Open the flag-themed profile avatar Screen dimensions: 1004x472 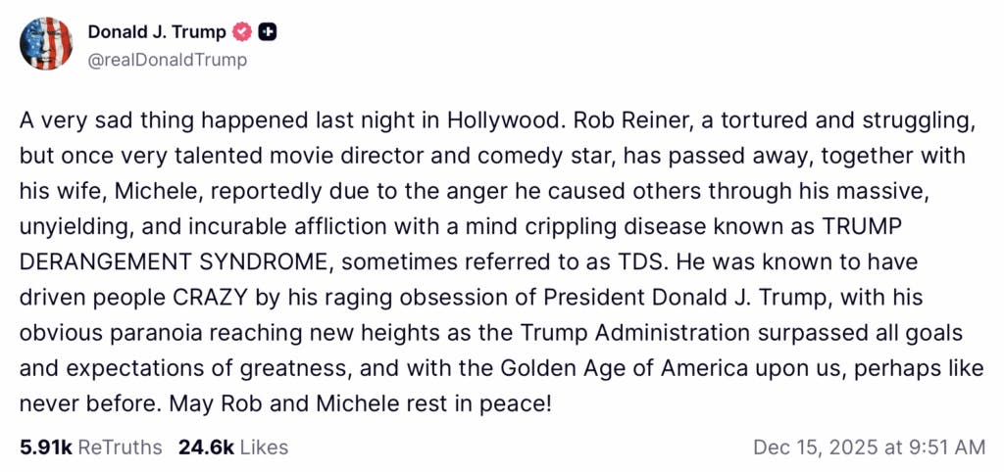coord(46,43)
